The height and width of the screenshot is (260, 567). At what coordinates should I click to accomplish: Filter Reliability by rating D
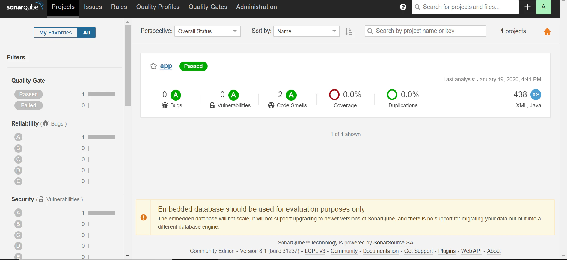pyautogui.click(x=18, y=170)
